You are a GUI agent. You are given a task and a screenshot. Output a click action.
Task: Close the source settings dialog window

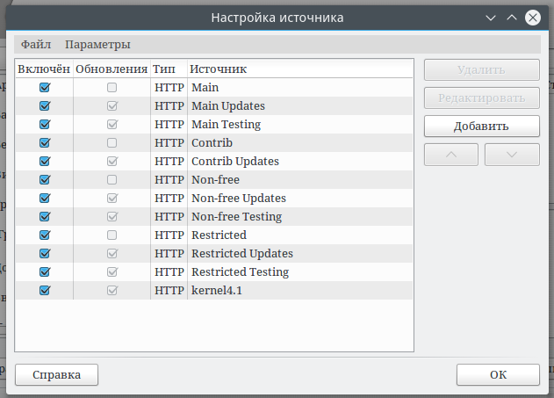[x=532, y=18]
